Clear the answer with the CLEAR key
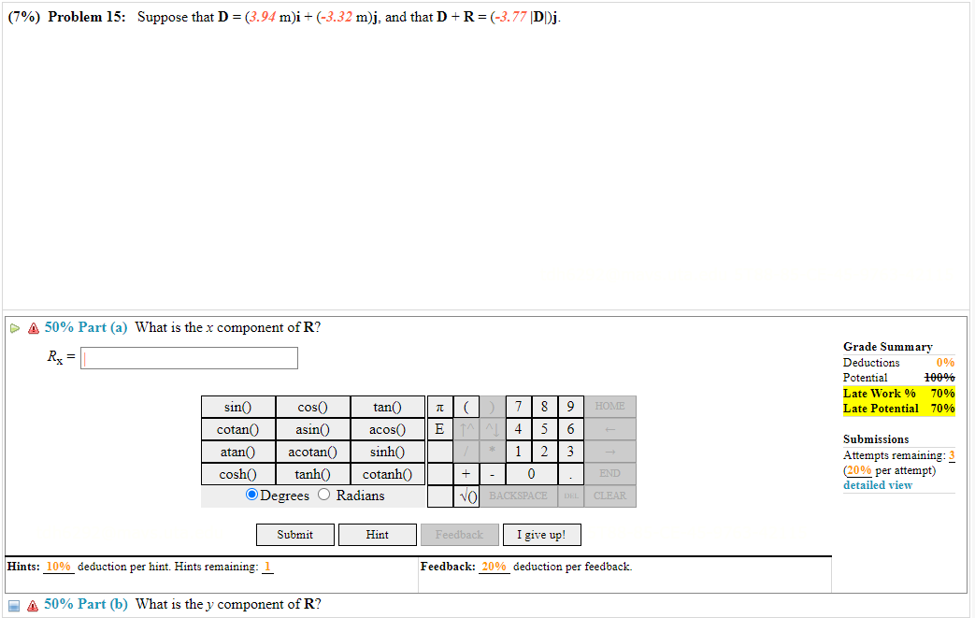Screen dimensions: 975x618 (x=609, y=496)
